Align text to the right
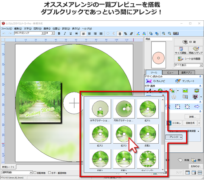The image size is (204, 182). point(95,33)
